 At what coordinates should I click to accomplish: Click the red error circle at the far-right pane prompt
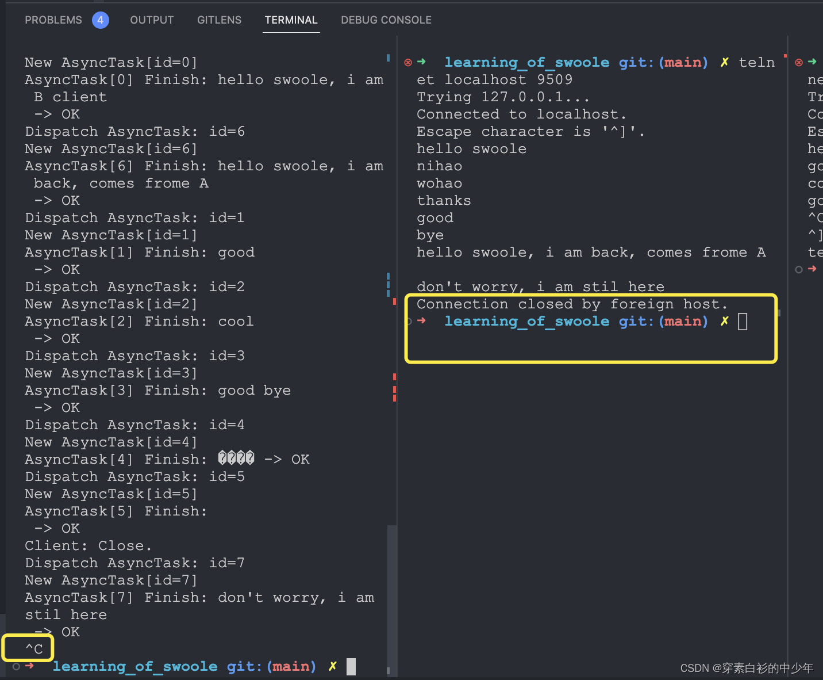pyautogui.click(x=799, y=62)
